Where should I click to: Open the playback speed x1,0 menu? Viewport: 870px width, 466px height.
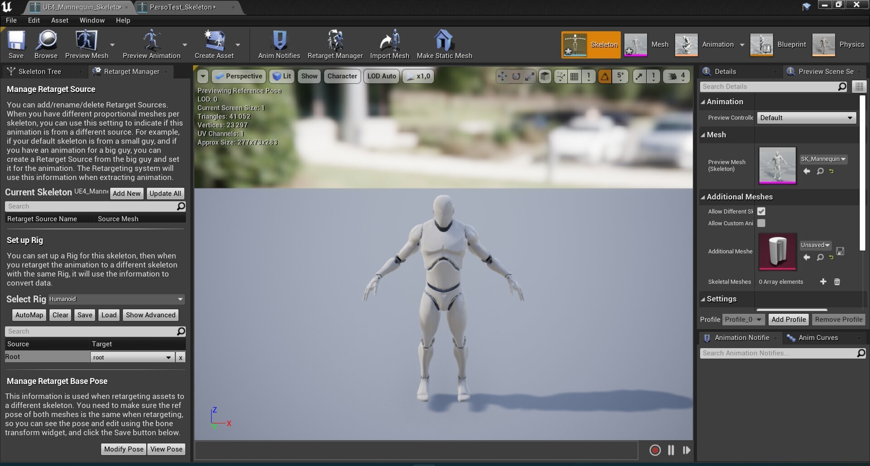click(x=418, y=76)
